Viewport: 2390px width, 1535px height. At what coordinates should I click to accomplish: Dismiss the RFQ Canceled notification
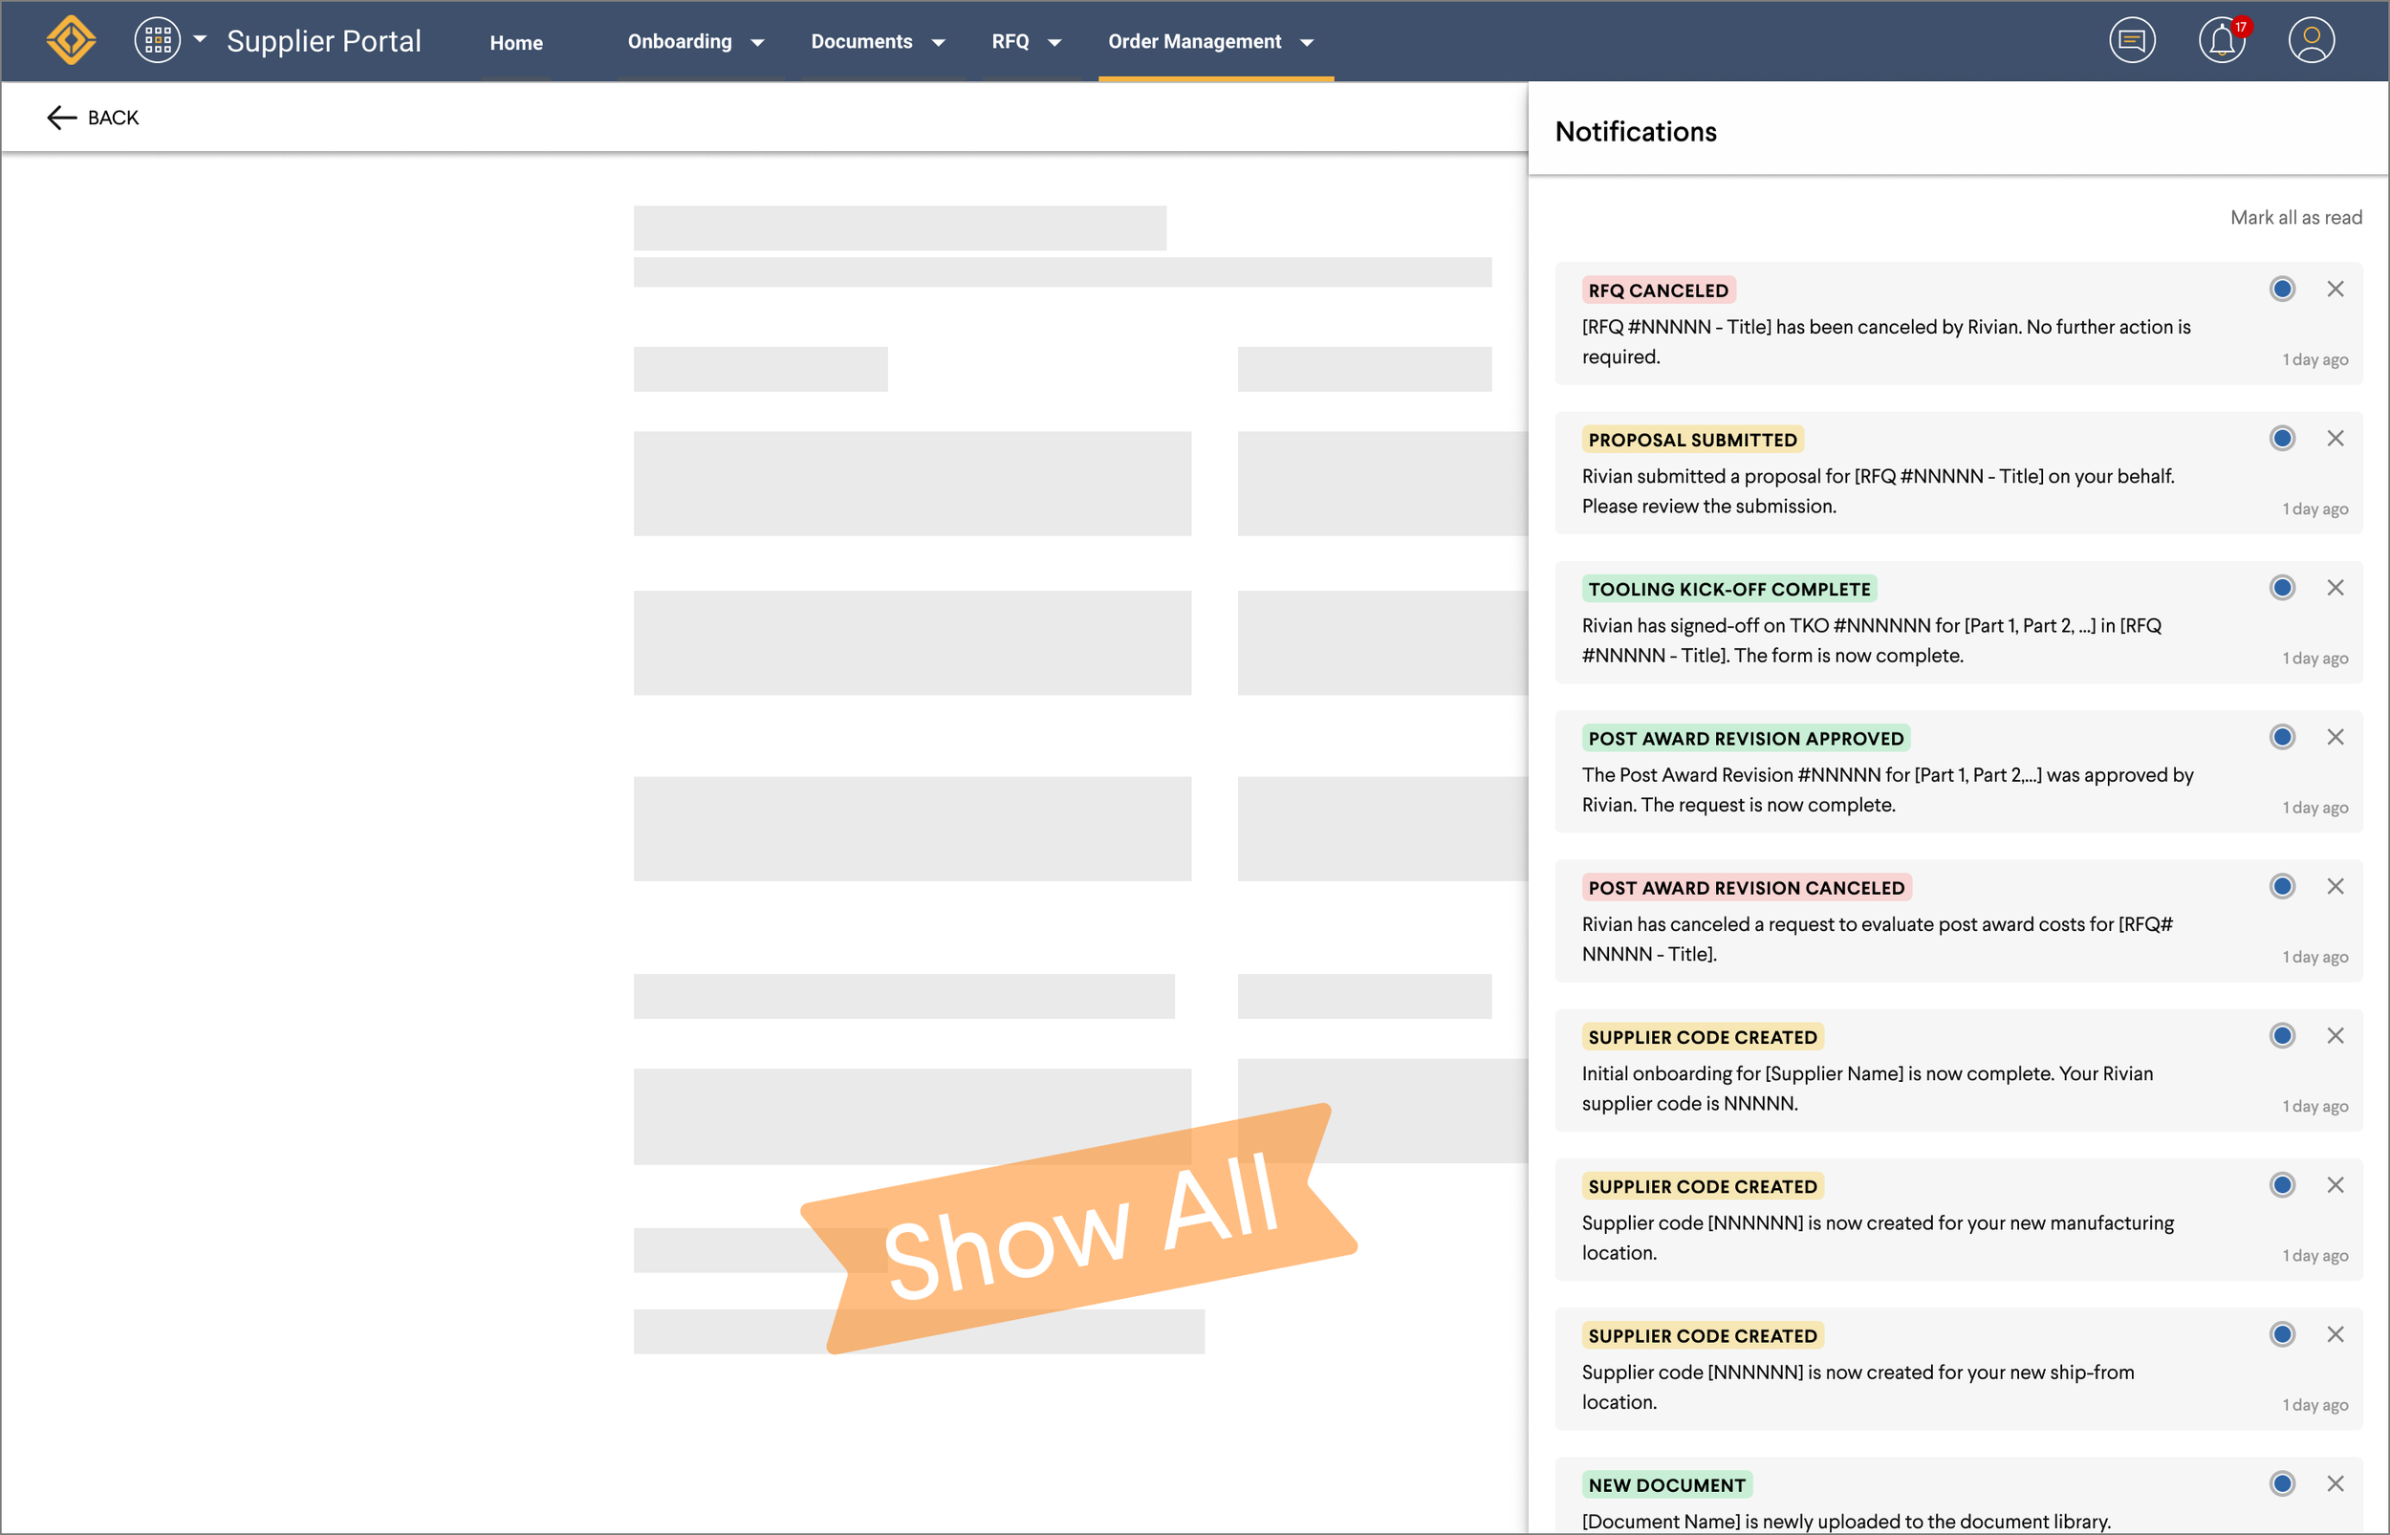click(2335, 289)
